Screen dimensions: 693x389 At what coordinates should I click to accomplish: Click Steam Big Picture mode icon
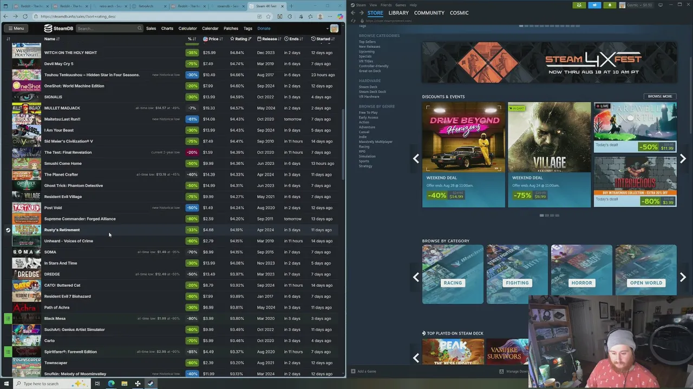[661, 5]
